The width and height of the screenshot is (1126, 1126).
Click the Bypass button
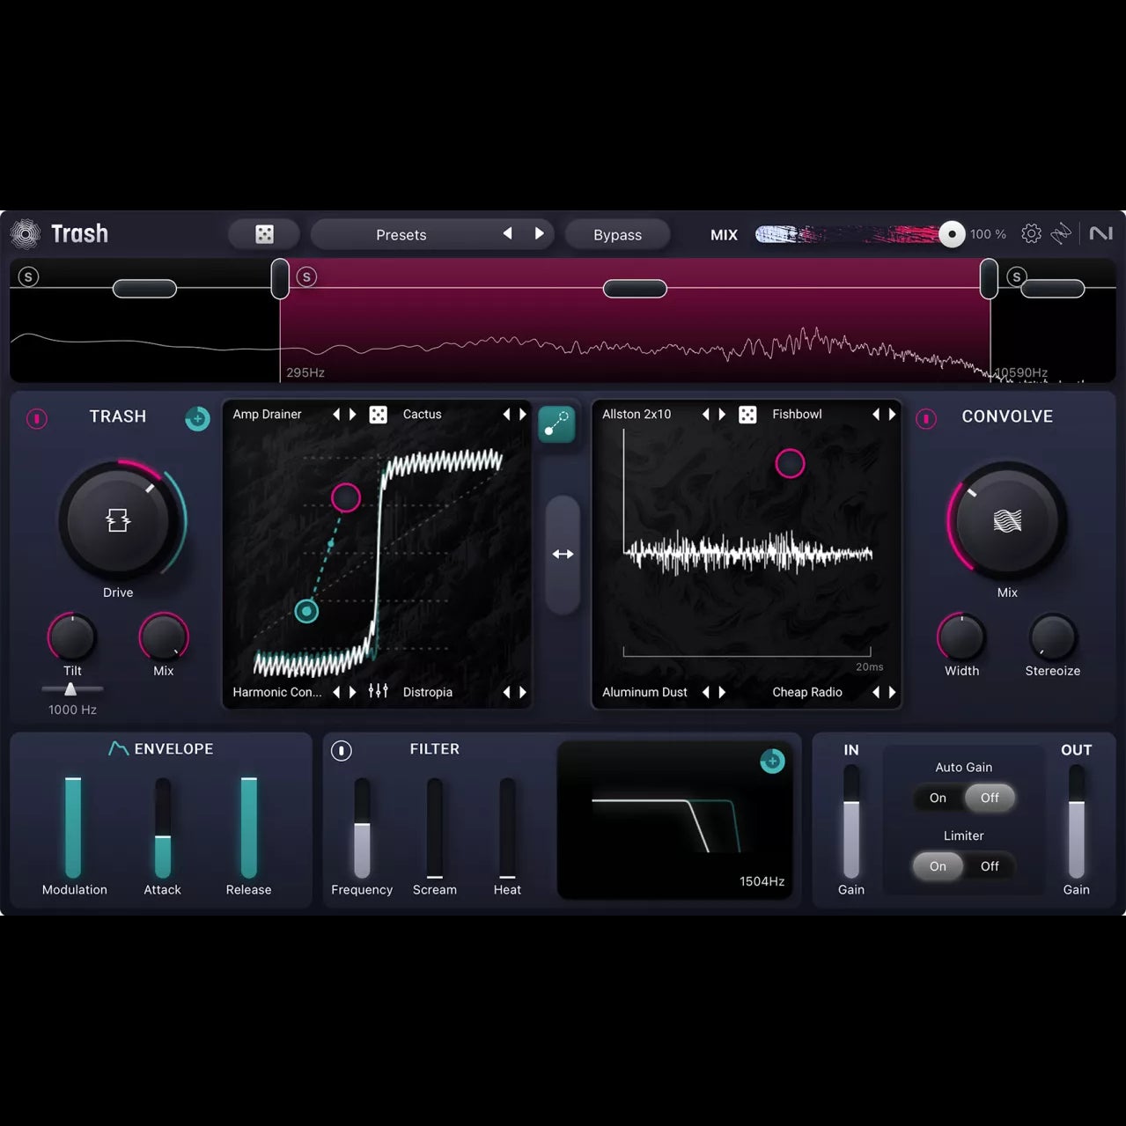click(617, 234)
